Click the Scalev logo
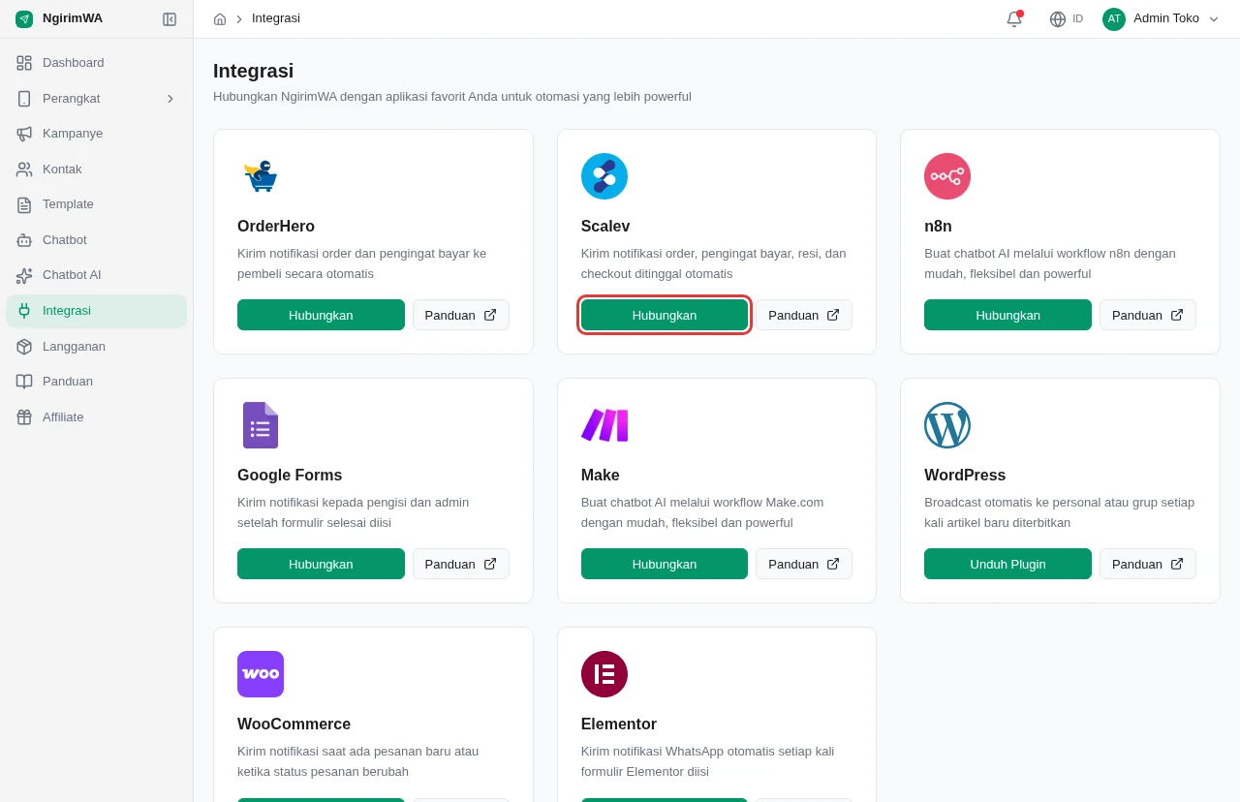Image resolution: width=1240 pixels, height=802 pixels. click(x=604, y=176)
